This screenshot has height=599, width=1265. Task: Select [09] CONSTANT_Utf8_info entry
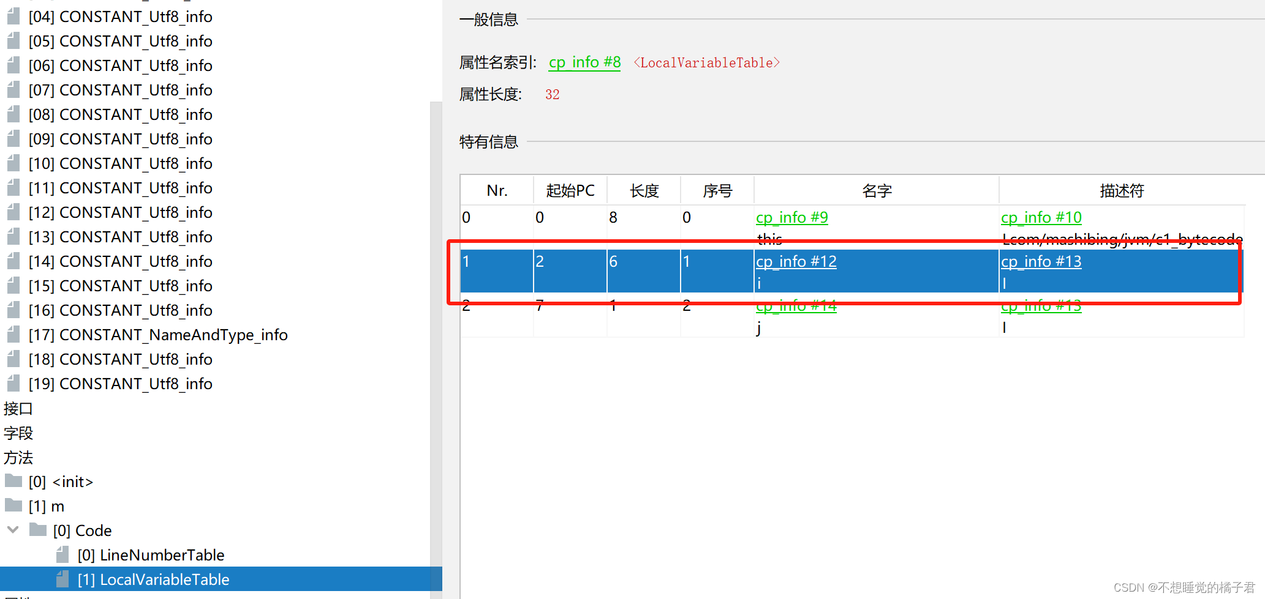coord(121,139)
